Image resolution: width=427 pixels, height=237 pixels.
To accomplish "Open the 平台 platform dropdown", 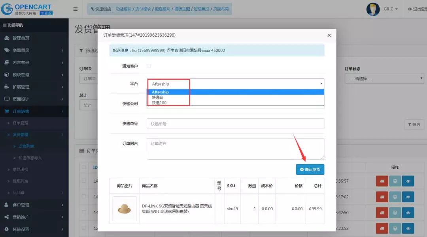I will [235, 84].
